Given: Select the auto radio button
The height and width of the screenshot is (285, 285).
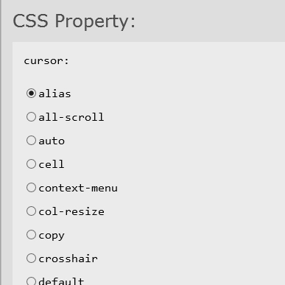Looking at the screenshot, I should click(31, 141).
